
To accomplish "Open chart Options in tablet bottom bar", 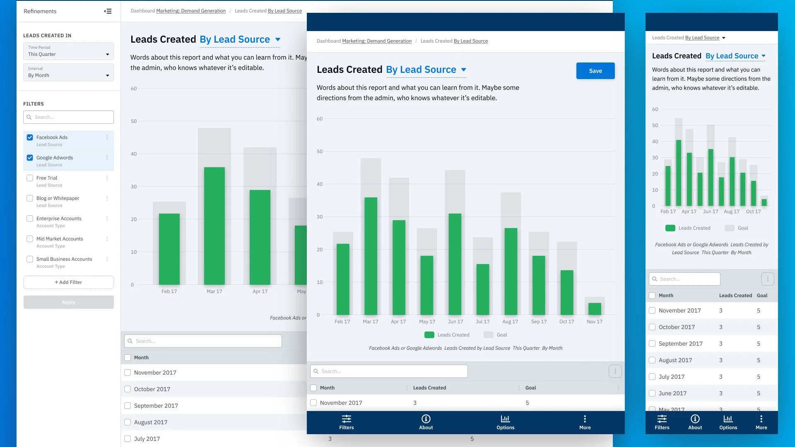I will (506, 423).
